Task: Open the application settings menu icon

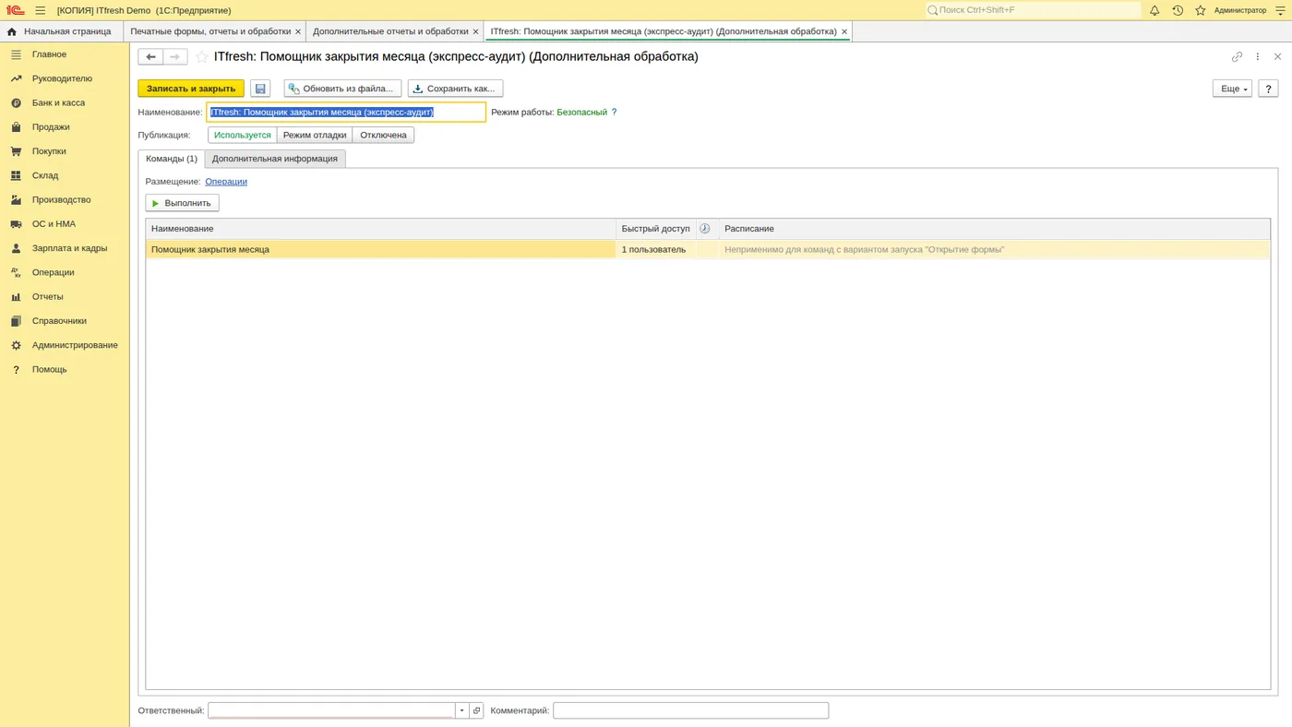Action: pyautogui.click(x=1281, y=10)
